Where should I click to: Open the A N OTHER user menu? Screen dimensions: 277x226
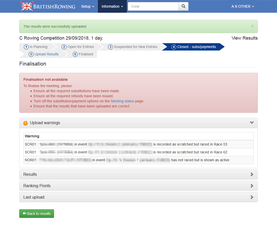pyautogui.click(x=243, y=6)
